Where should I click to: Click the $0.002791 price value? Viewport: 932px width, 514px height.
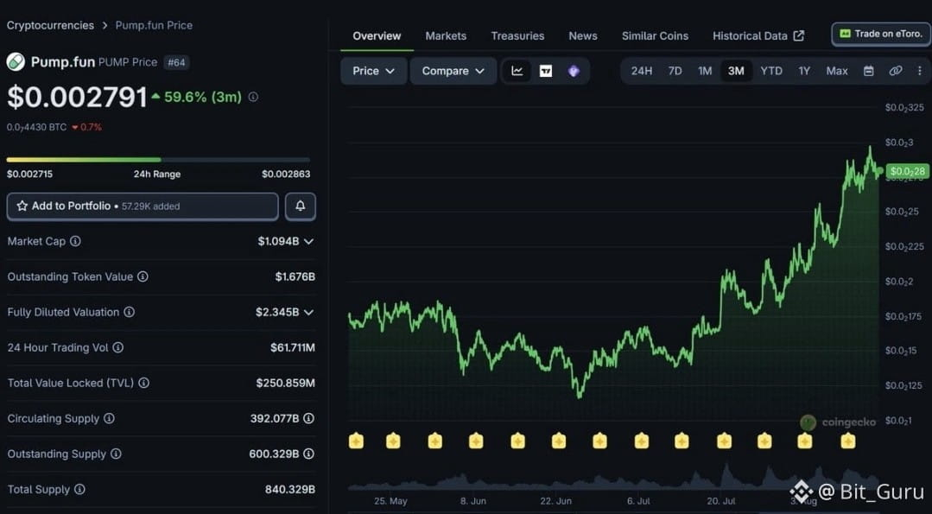pyautogui.click(x=77, y=97)
